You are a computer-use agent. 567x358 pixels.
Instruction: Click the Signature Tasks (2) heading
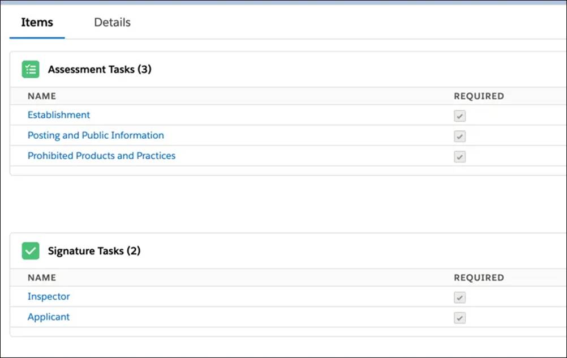coord(94,251)
